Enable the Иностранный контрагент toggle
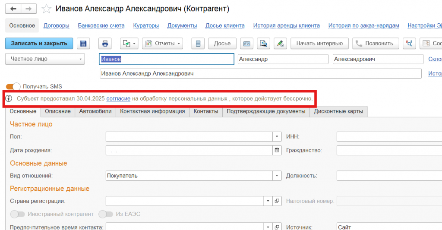 18,214
